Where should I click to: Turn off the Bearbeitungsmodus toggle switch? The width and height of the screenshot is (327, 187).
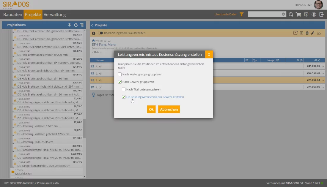(x=100, y=33)
